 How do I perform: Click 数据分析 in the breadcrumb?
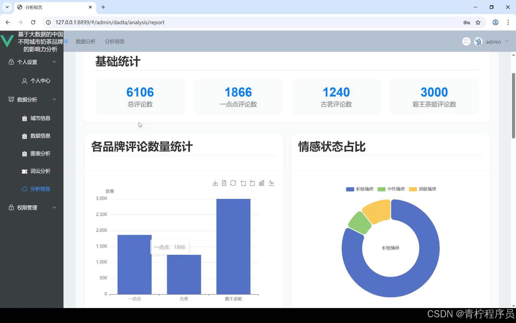86,41
